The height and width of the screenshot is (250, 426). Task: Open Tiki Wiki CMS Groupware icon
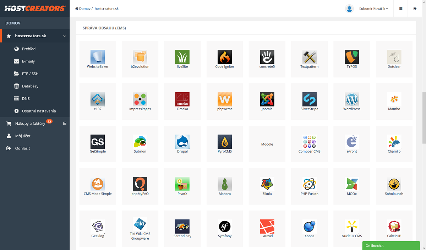[140, 224]
